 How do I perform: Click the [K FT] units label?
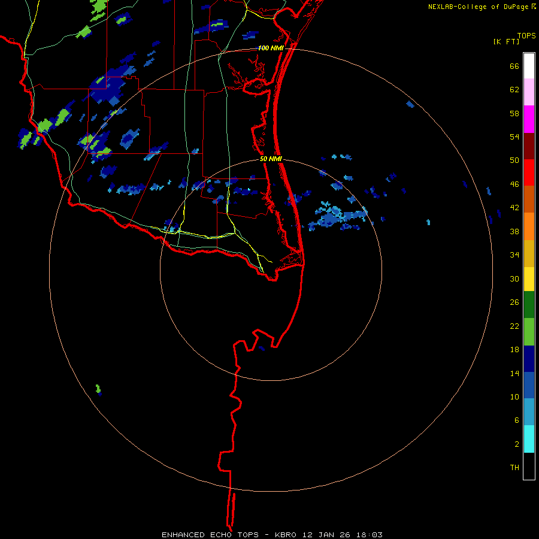point(506,42)
